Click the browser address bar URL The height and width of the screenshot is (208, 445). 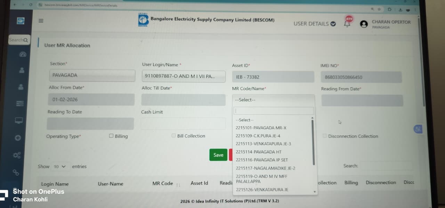[x=81, y=5]
